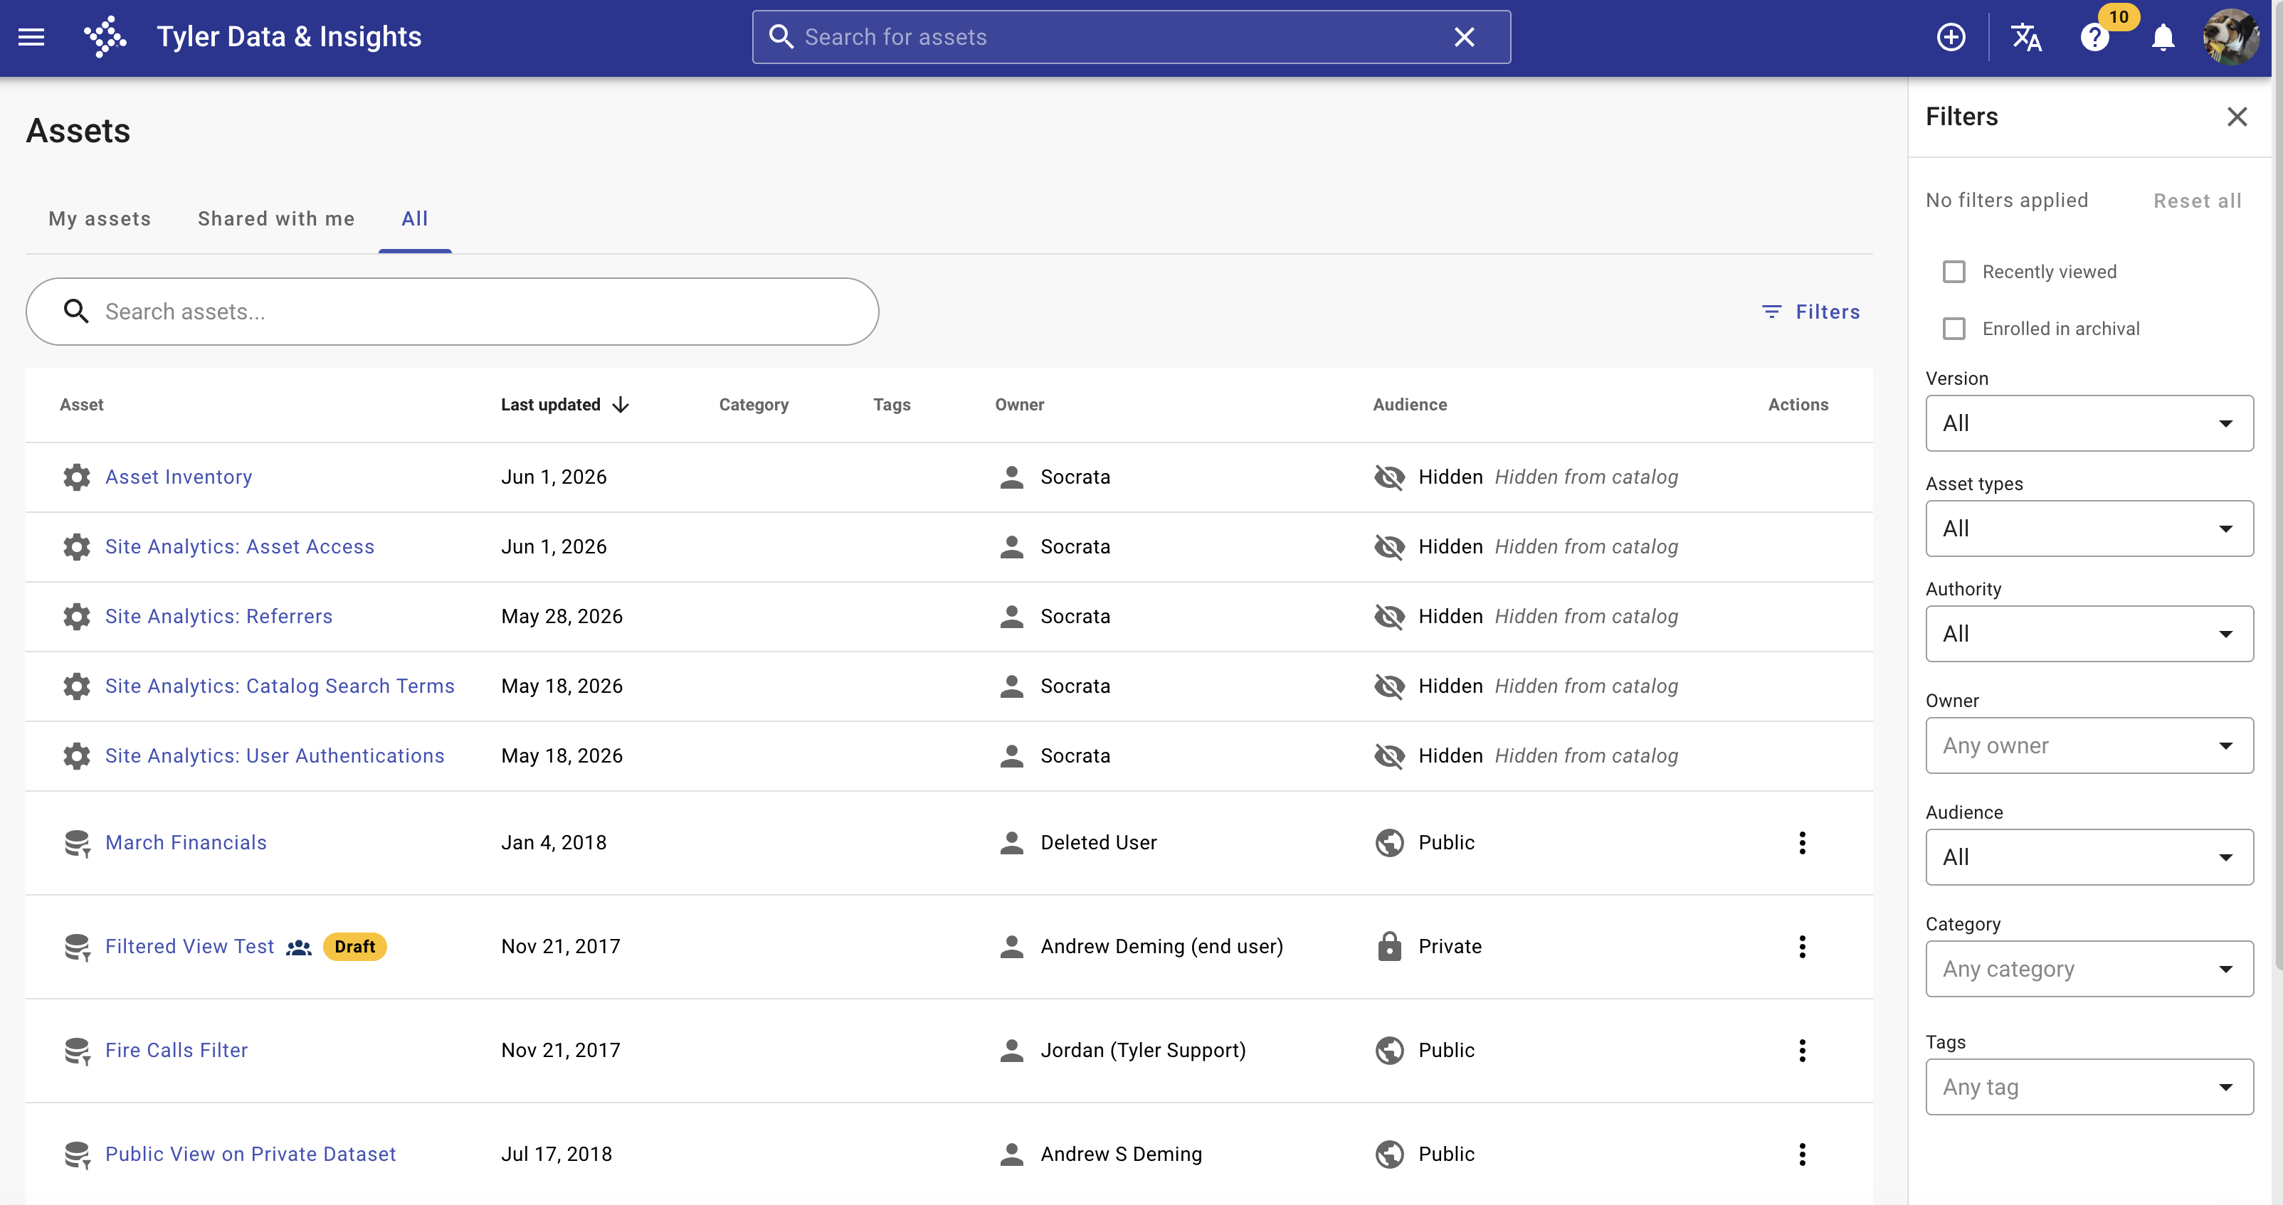Screen dimensions: 2283x1205
Task: Open the notifications bell
Action: click(x=2163, y=37)
